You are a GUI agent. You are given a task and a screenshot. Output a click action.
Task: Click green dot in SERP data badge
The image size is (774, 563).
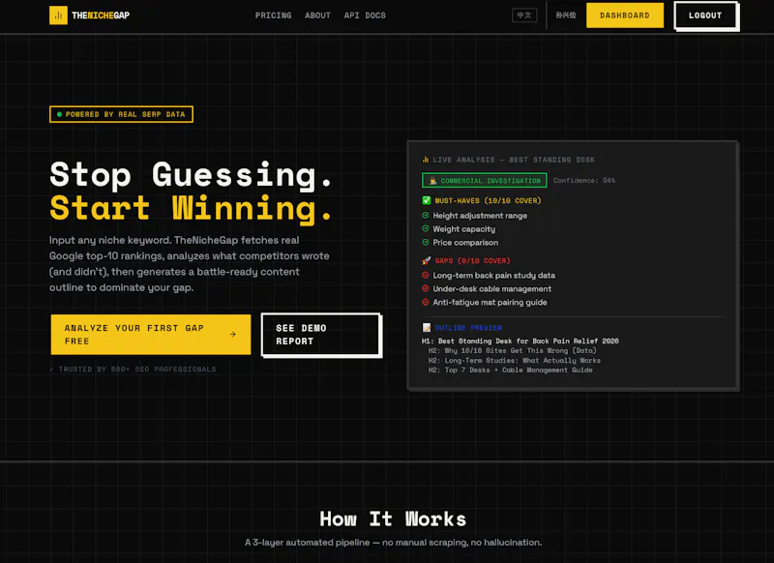(59, 114)
